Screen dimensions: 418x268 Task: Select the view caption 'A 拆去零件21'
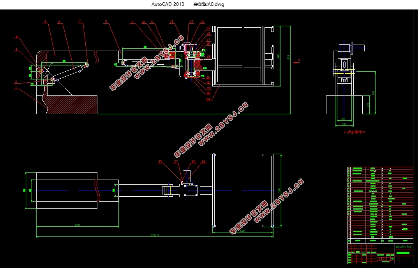[355, 132]
